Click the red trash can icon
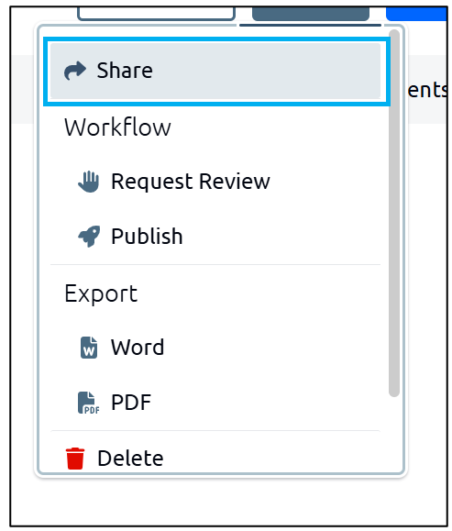Screen dimensions: 452x531 pos(75,459)
